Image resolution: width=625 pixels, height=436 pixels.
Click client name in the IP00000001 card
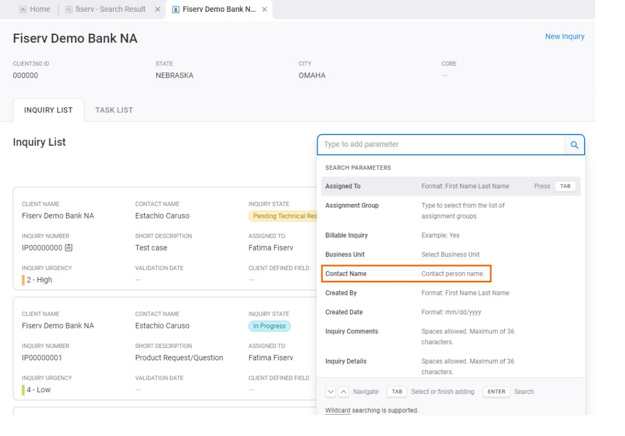(x=58, y=326)
